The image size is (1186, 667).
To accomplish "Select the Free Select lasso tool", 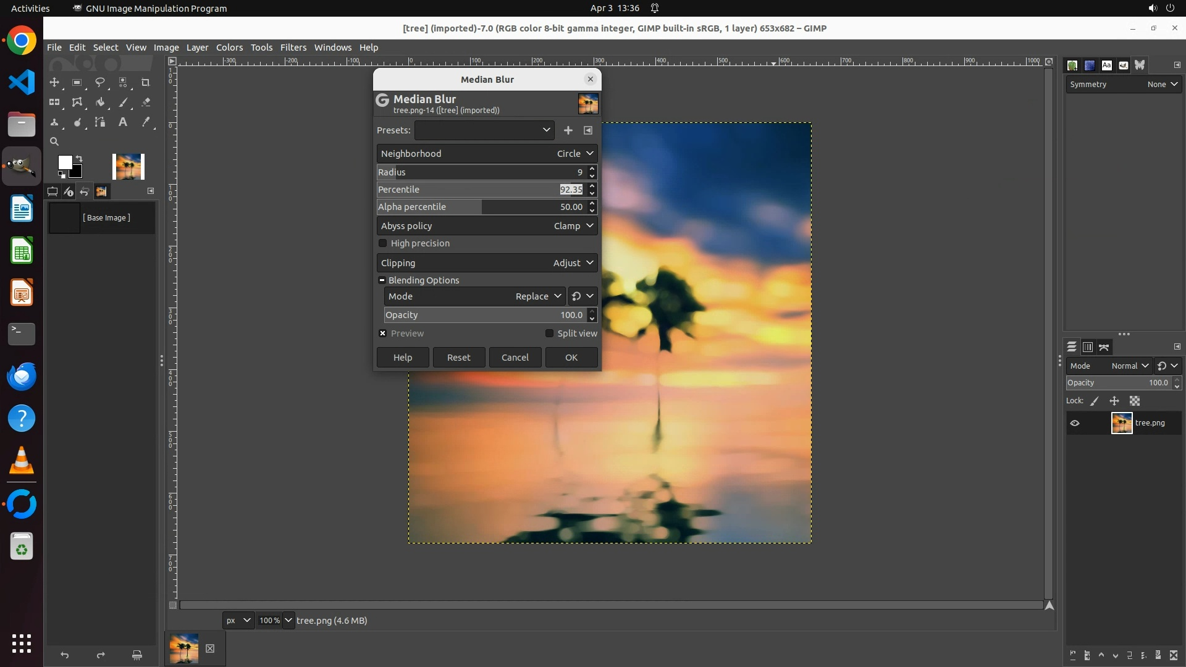I will coord(99,82).
